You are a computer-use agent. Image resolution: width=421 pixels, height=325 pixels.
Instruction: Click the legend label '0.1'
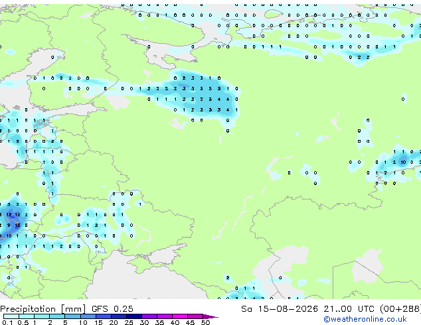point(7,322)
